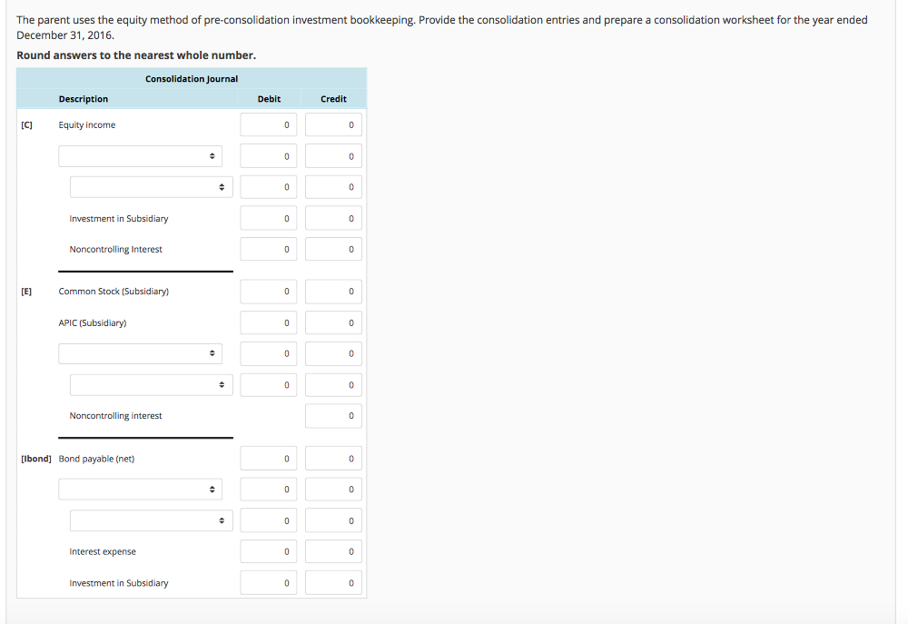Expand the dropdown directly below APIC (Subsidiary)
Image resolution: width=908 pixels, height=624 pixels.
(x=140, y=353)
